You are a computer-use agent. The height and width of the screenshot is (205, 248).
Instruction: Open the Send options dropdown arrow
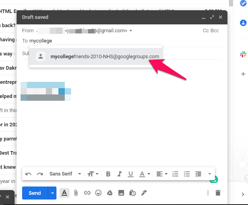[53, 193]
